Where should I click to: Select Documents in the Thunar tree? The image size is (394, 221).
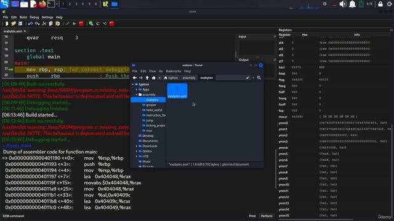coord(150,141)
